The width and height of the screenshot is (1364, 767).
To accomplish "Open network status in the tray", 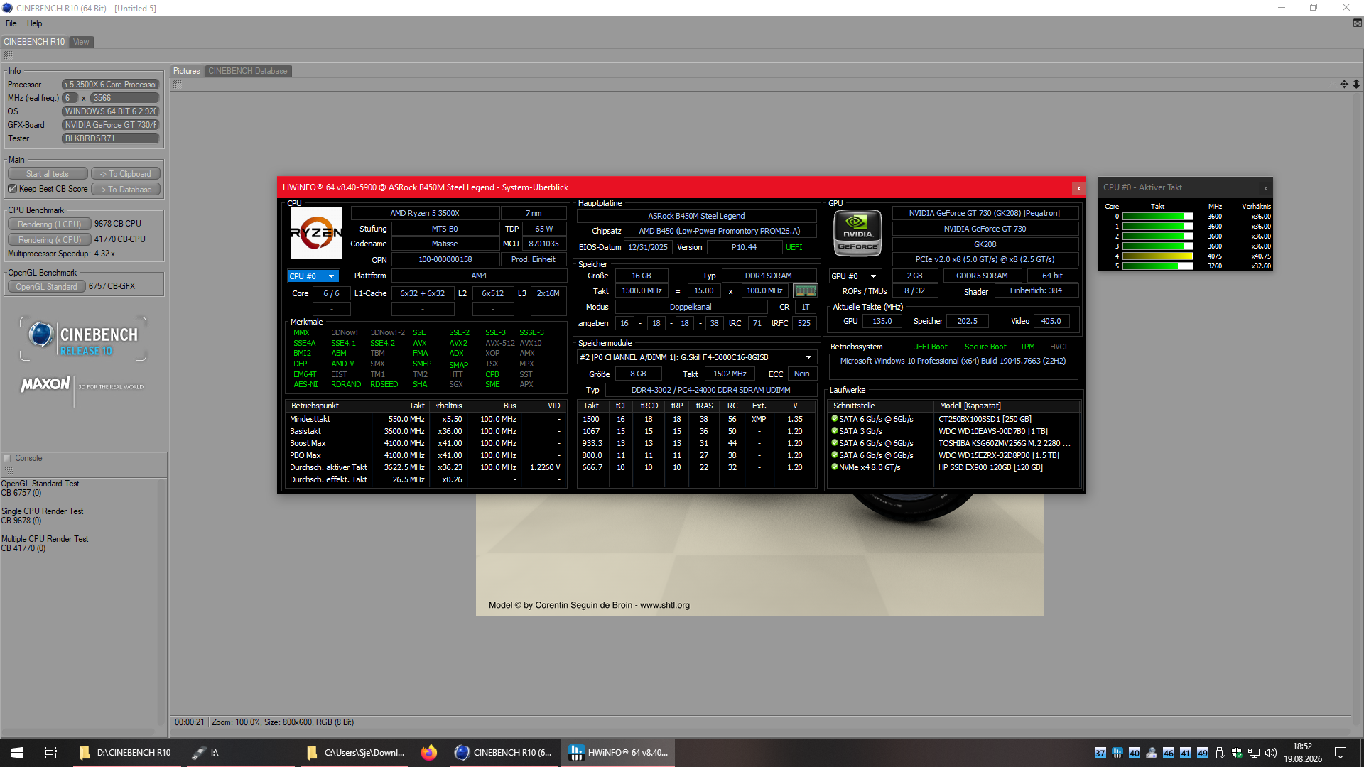I will [1254, 754].
